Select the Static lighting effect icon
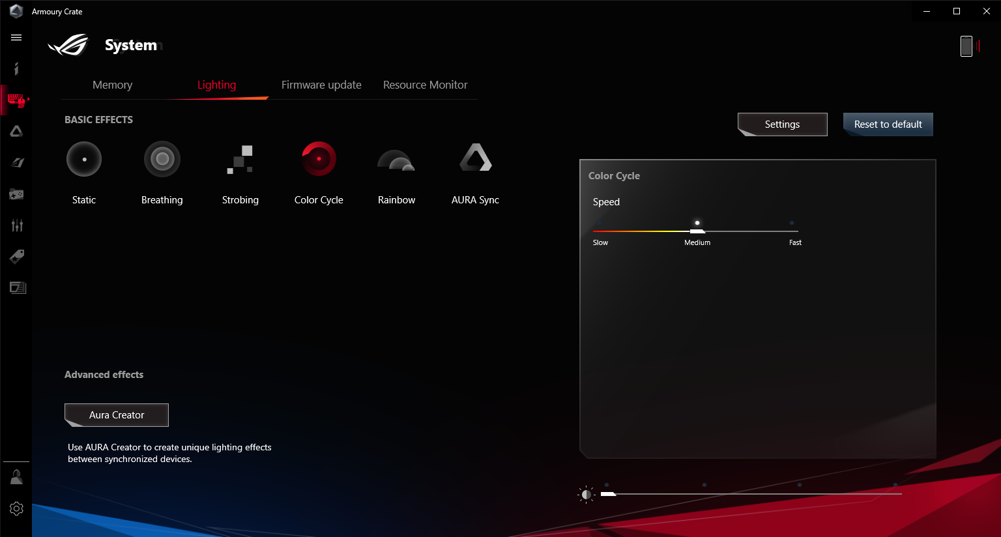 click(84, 159)
